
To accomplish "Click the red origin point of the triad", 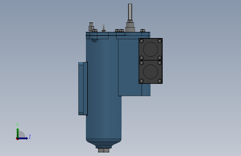I will coord(17,139).
